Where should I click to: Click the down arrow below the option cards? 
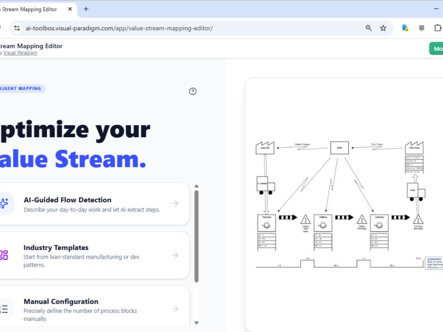tap(197, 322)
